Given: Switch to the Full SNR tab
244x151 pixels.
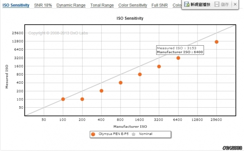Looking at the screenshot, I should (159, 5).
